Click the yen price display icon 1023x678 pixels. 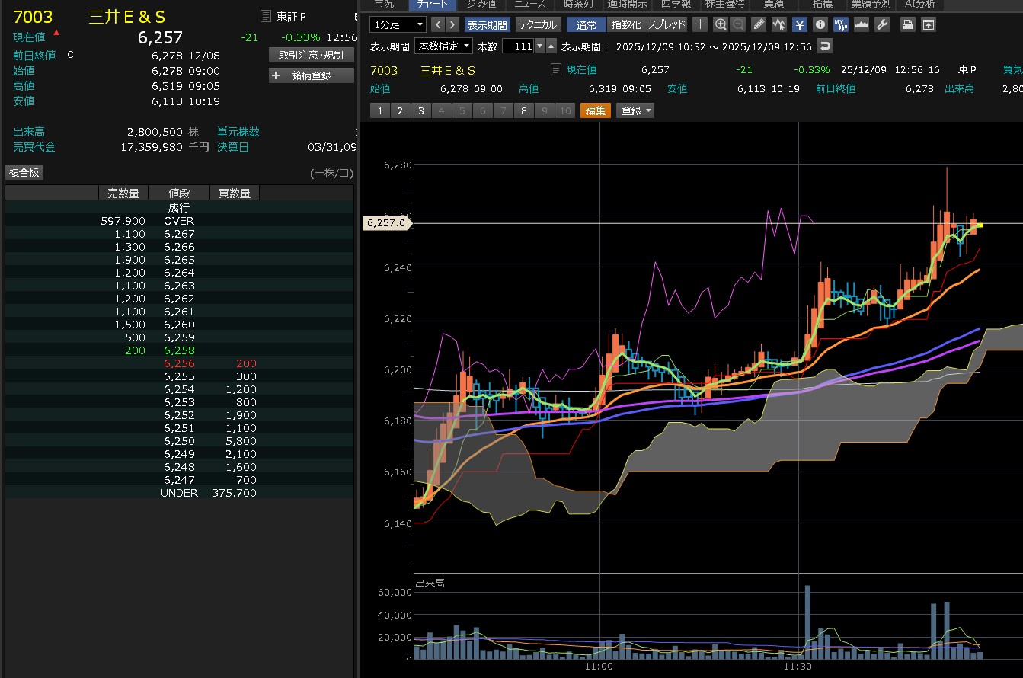800,24
